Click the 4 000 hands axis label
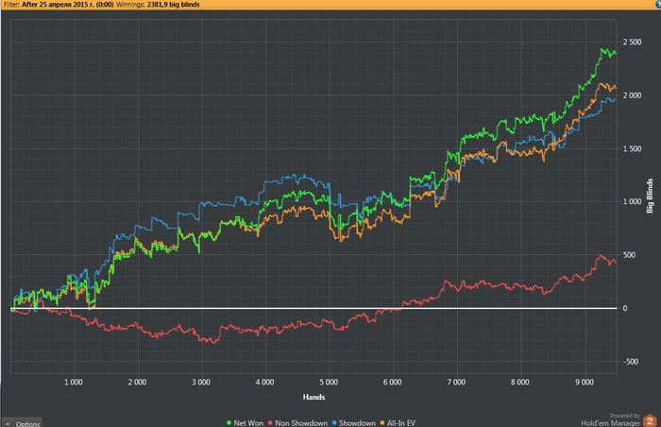This screenshot has width=661, height=427. 264,383
